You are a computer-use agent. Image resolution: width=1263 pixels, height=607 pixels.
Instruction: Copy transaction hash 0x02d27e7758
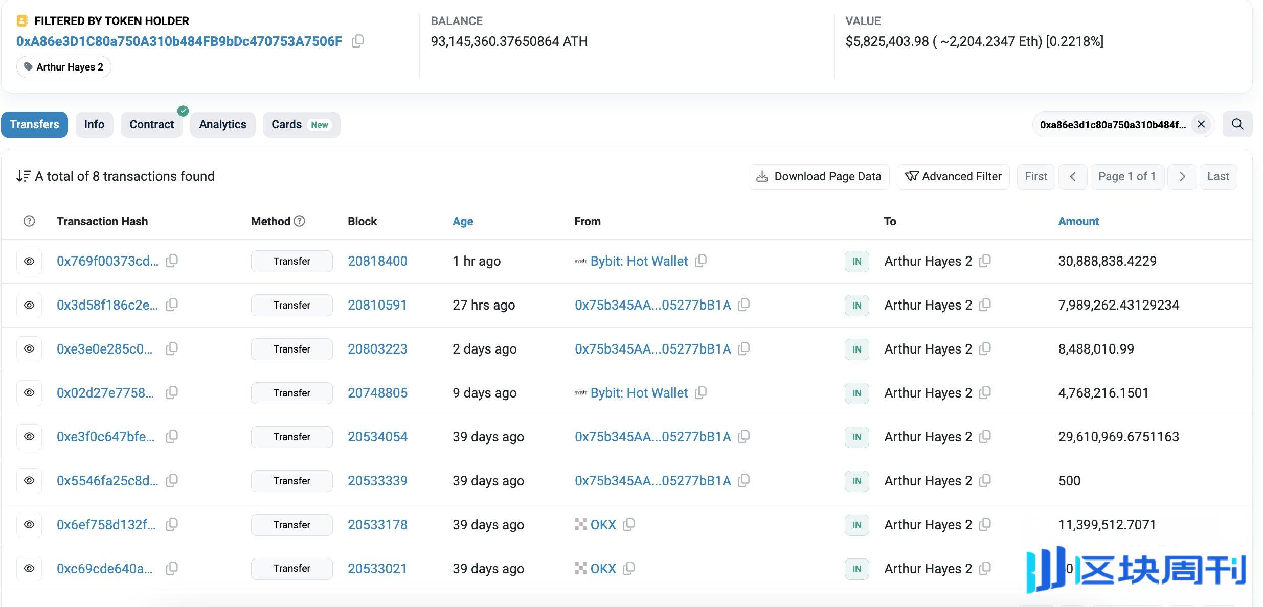click(172, 392)
